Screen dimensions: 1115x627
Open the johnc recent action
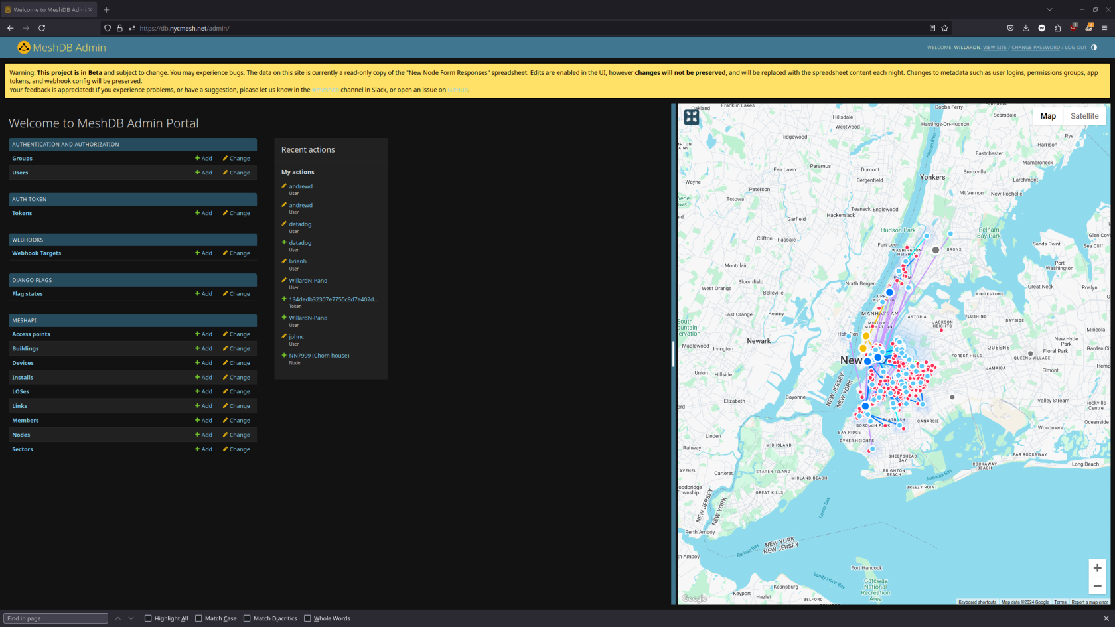pyautogui.click(x=296, y=337)
